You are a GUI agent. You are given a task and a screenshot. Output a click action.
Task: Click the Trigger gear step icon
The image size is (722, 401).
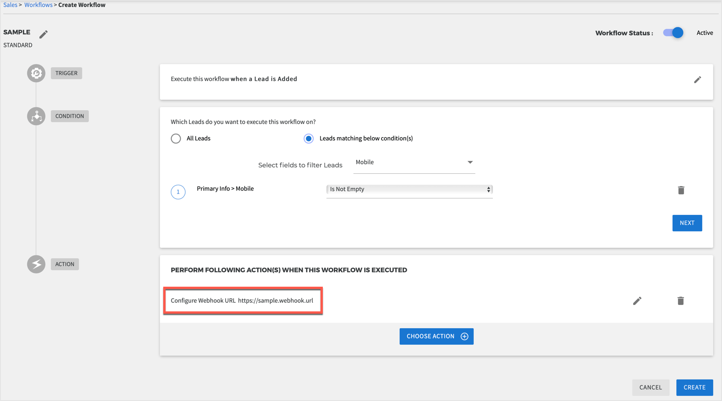tap(36, 73)
